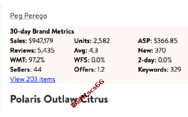Select the Keywords 329 metric
The image size is (188, 117).
pyautogui.click(x=160, y=70)
